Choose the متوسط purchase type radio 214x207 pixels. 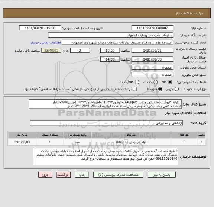click(160, 89)
